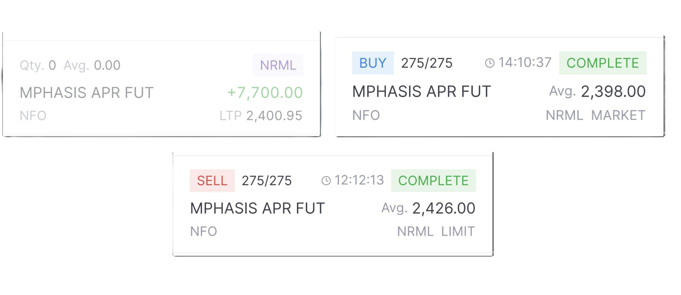Screen dimensions: 681x295
Task: Click Qty. 0 on the position card
Action: click(38, 66)
